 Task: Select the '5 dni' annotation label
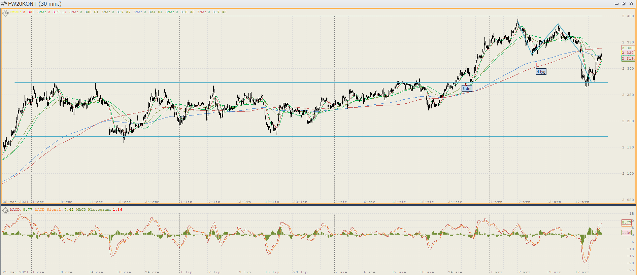(467, 89)
